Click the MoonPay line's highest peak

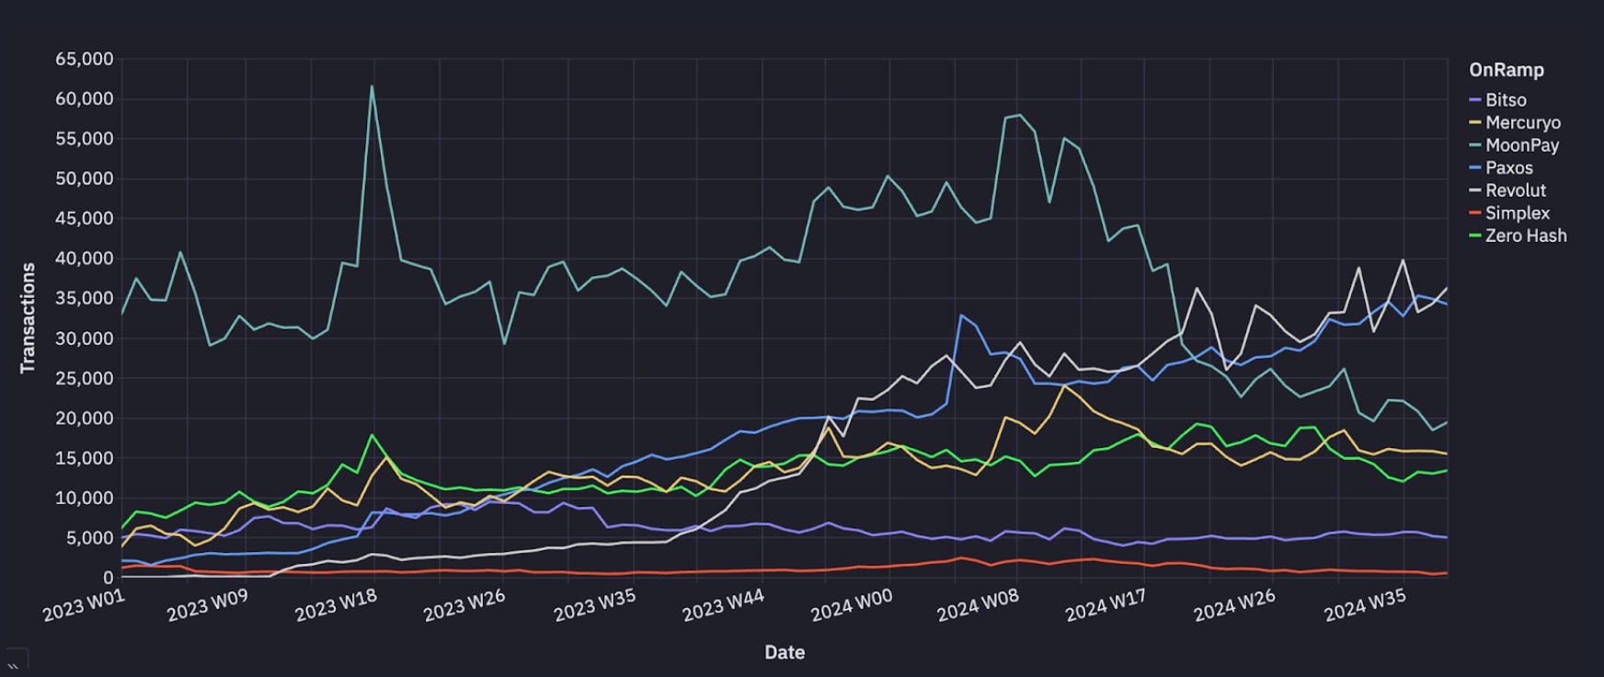(x=372, y=86)
